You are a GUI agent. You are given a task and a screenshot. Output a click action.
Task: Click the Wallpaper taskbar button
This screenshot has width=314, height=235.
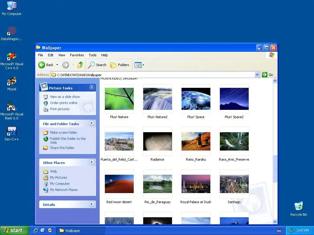point(80,231)
